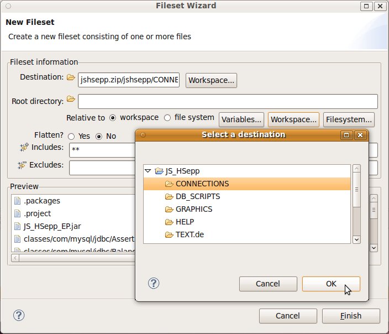This screenshot has width=389, height=334.
Task: Open the Variables... chooser
Action: click(241, 119)
